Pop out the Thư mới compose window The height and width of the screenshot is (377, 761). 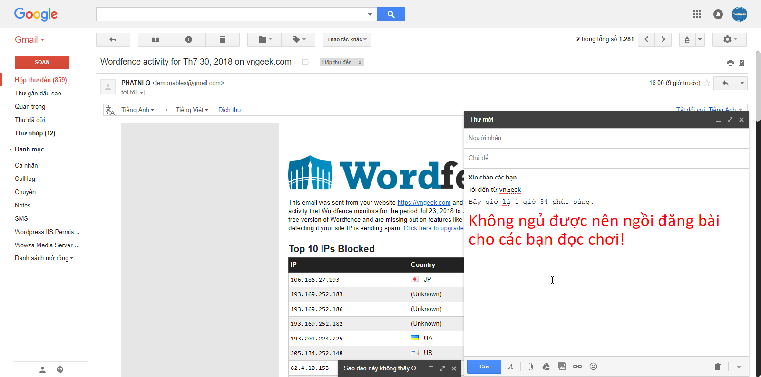coord(730,120)
